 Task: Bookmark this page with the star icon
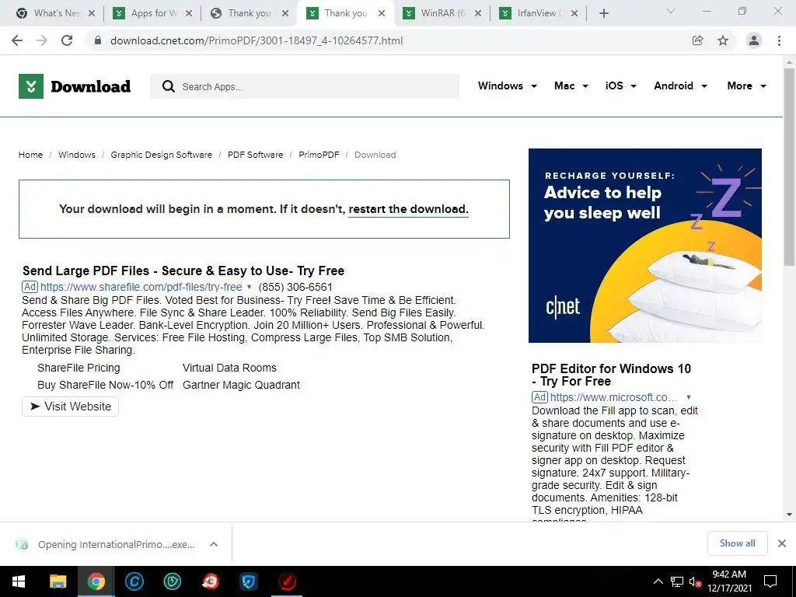723,40
